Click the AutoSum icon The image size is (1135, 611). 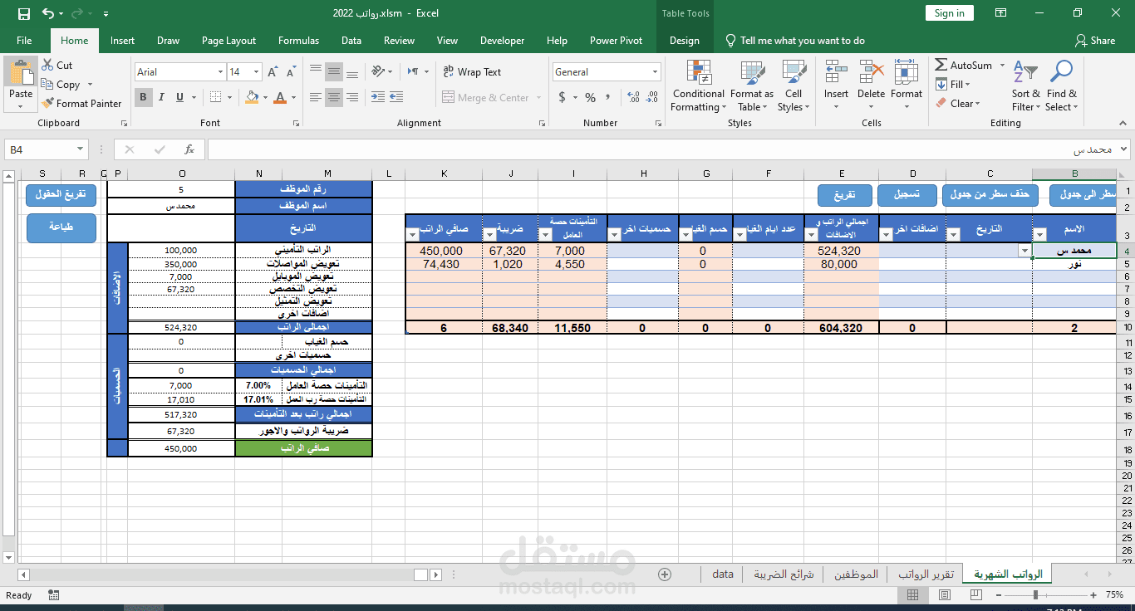tap(941, 66)
